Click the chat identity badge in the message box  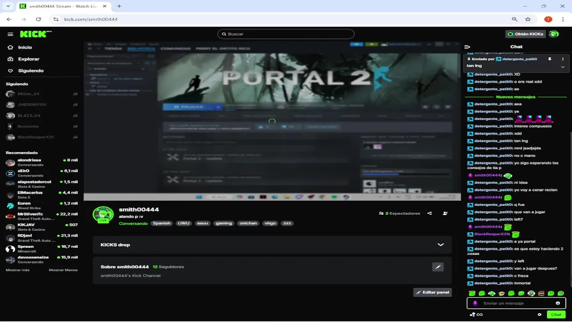[x=475, y=303]
